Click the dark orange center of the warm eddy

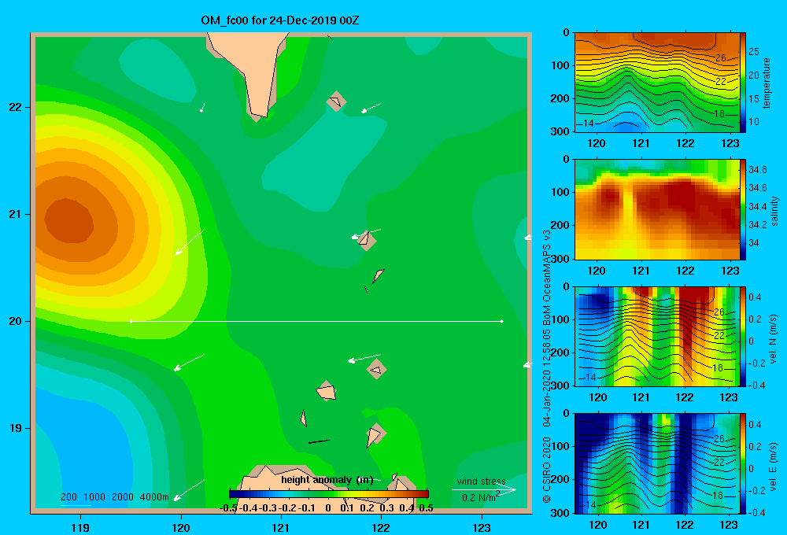(68, 221)
